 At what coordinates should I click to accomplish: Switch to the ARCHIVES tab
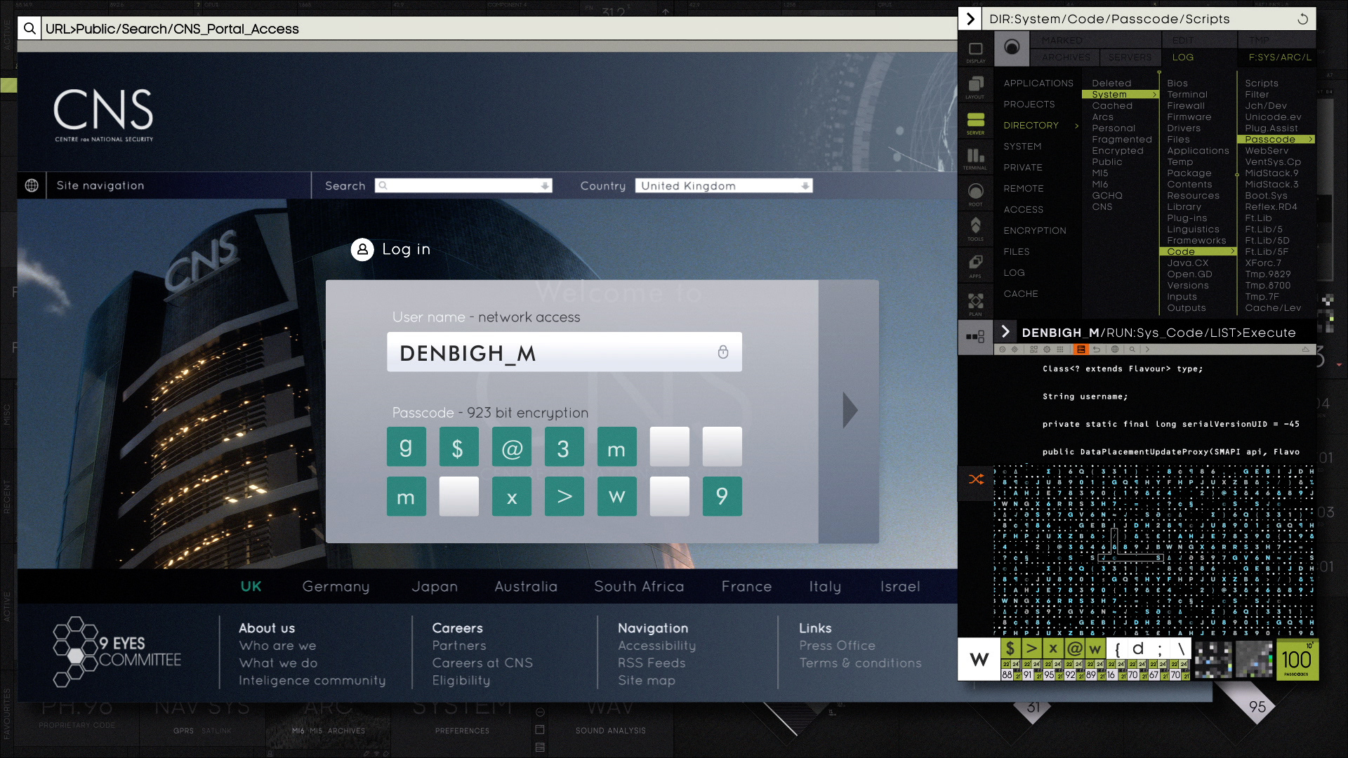pos(1066,58)
